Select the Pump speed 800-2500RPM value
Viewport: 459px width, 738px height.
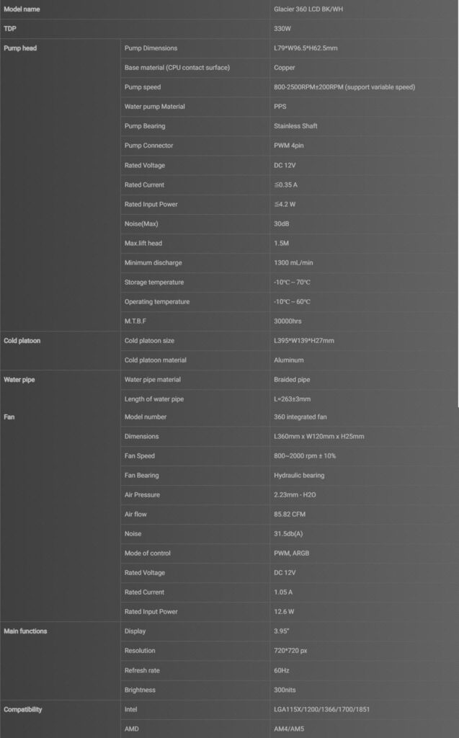tap(344, 87)
